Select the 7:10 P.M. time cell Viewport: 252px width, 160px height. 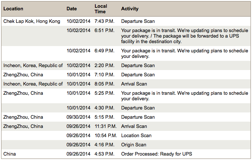(104, 75)
